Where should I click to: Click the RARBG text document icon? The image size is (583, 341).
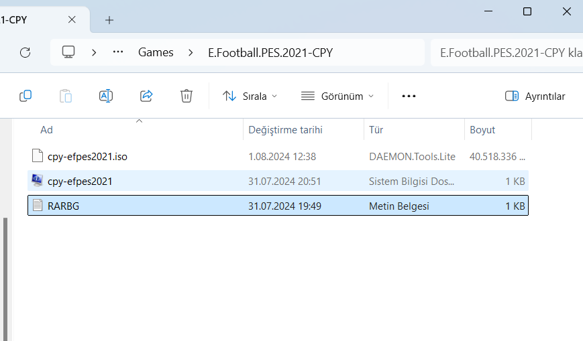coord(37,206)
